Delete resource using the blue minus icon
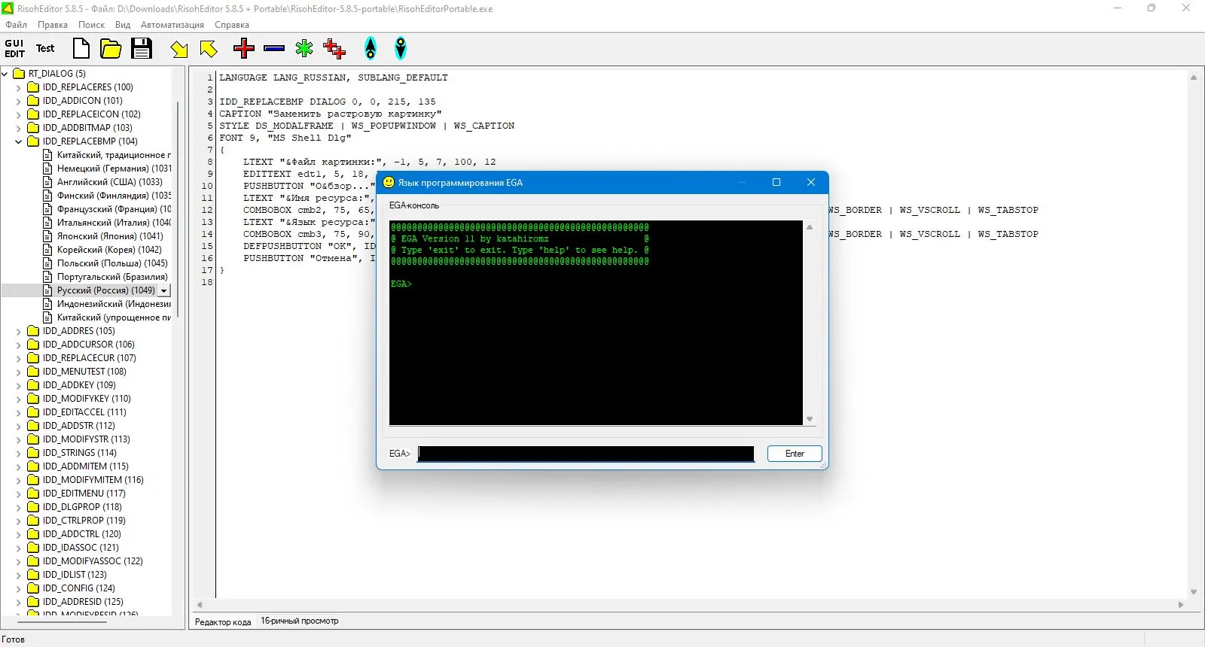 coord(274,49)
